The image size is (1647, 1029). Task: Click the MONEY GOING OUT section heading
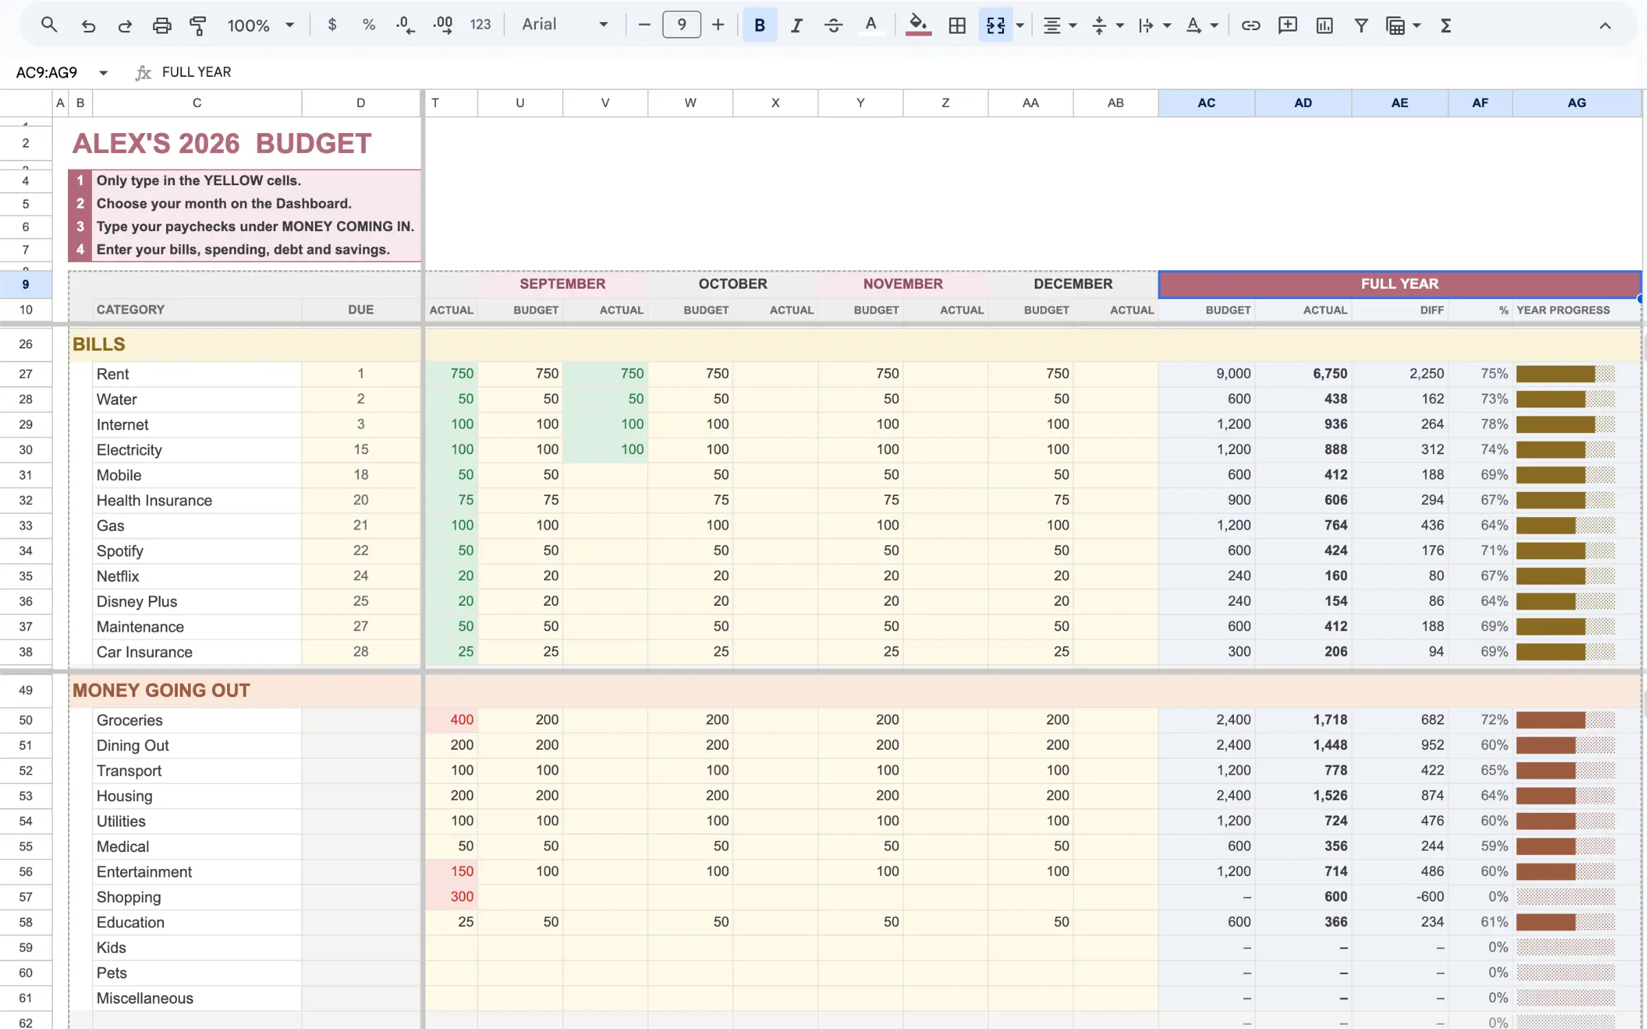pyautogui.click(x=161, y=690)
